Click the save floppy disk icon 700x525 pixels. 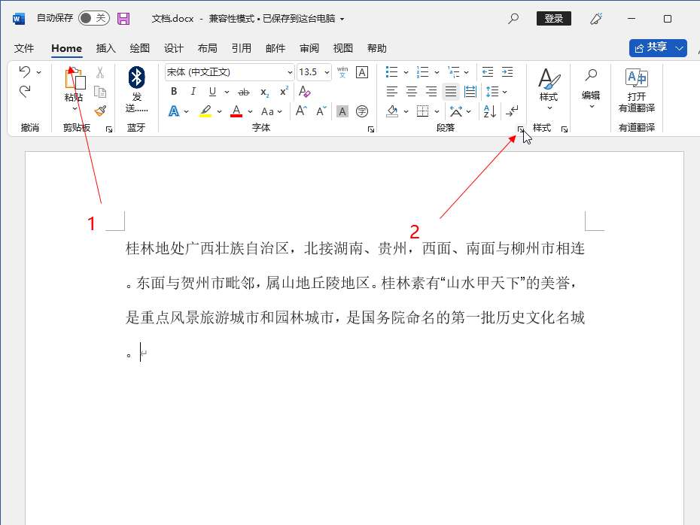point(123,18)
